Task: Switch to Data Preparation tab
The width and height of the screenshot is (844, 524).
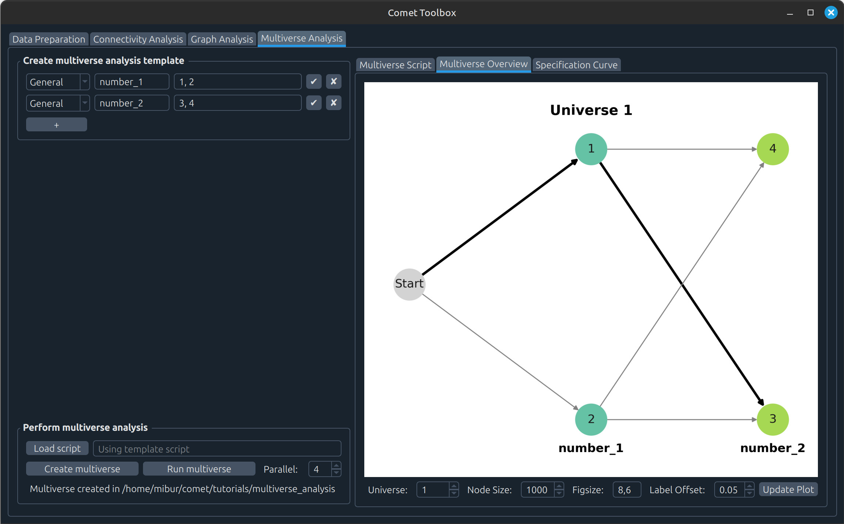Action: (x=49, y=39)
